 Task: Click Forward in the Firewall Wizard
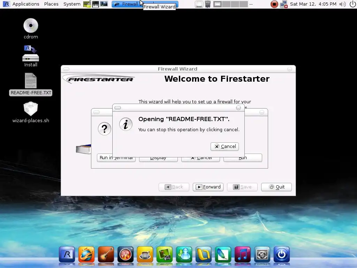[208, 187]
